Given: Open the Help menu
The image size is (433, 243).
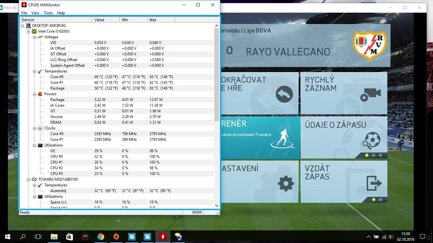Looking at the screenshot, I should [61, 13].
